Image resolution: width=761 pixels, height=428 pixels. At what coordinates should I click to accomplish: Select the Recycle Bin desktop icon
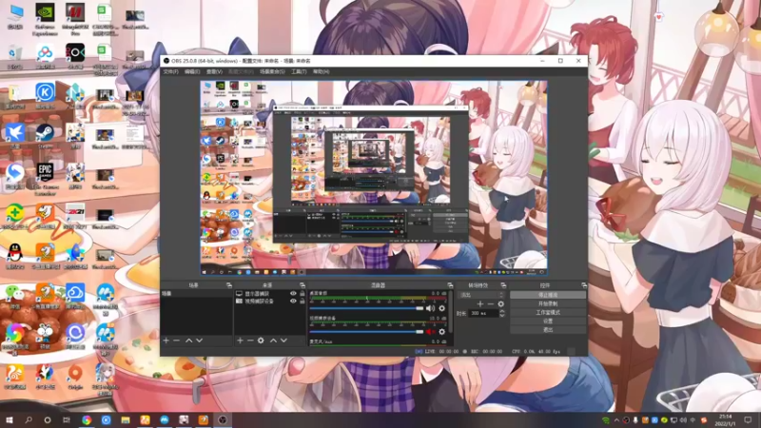pyautogui.click(x=15, y=56)
